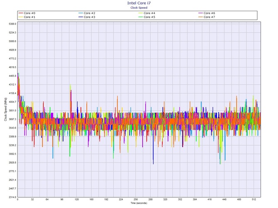
Task: Click the 2621.4 y-axis value
Action: click(12, 180)
